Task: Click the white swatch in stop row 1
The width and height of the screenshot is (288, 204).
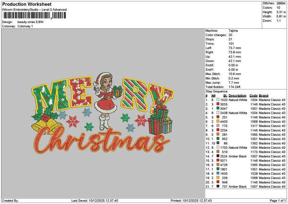Action: pyautogui.click(x=218, y=100)
